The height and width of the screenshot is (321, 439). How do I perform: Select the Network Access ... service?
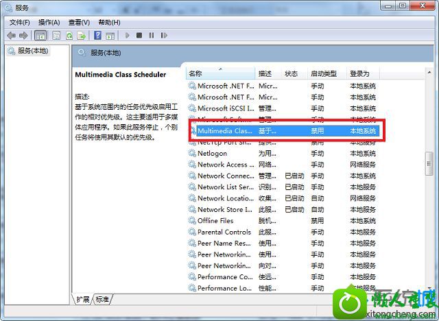click(226, 165)
